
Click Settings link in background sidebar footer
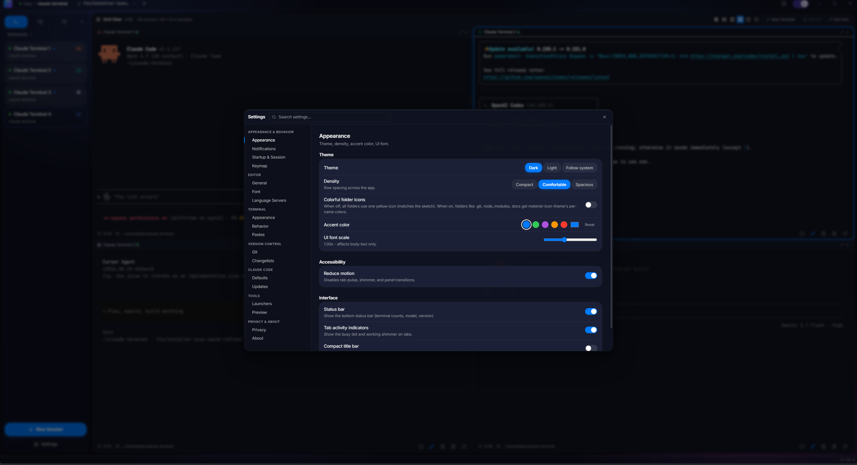(46, 444)
